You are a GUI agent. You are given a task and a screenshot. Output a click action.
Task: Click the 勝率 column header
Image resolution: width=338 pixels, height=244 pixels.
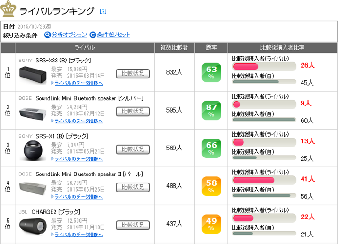(x=211, y=48)
